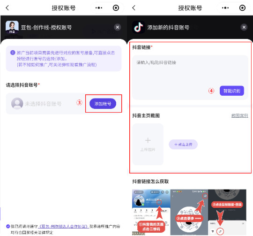The width and height of the screenshot is (253, 236).
Task: Open second tutorial image 点击更多
Action: click(189, 212)
